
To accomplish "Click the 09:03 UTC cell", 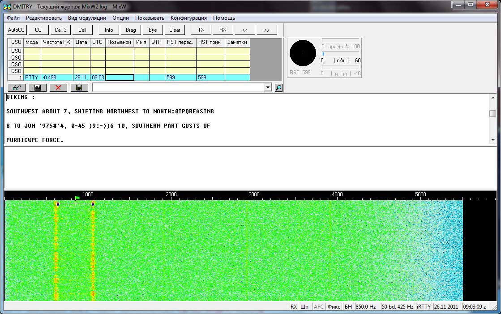I will click(98, 77).
